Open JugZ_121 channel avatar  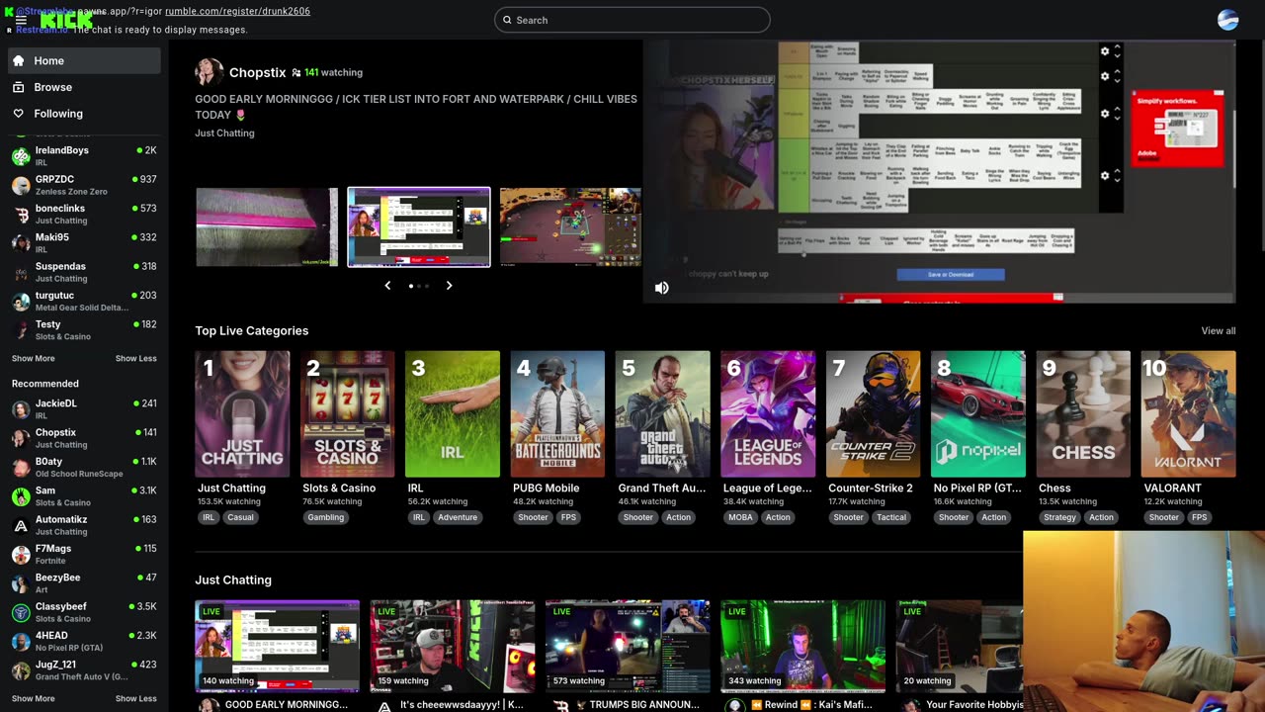21,670
